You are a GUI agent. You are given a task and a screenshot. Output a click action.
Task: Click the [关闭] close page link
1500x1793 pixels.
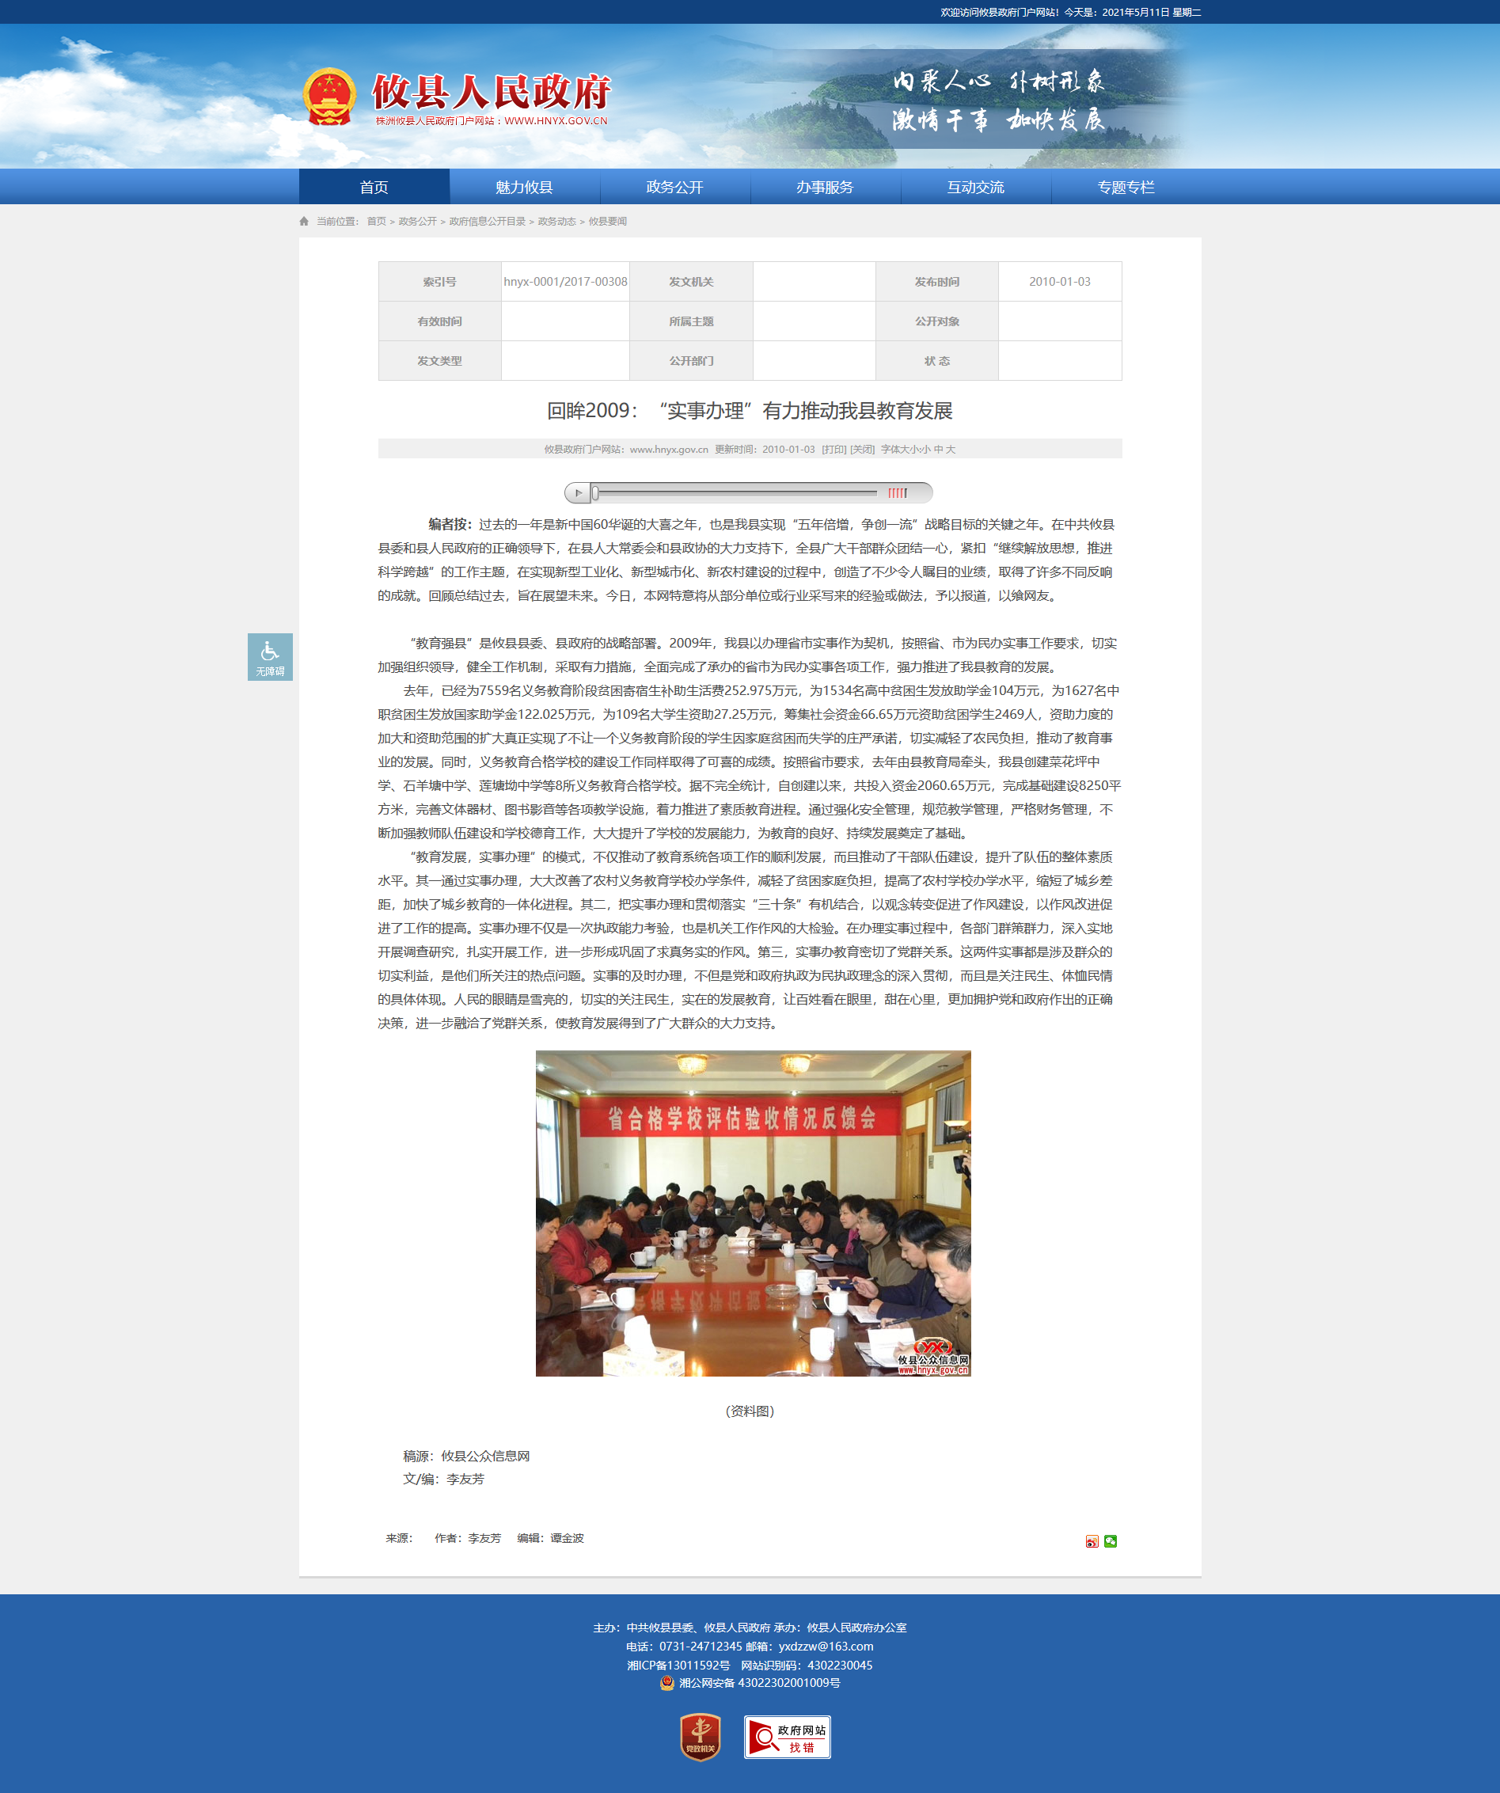pyautogui.click(x=861, y=449)
